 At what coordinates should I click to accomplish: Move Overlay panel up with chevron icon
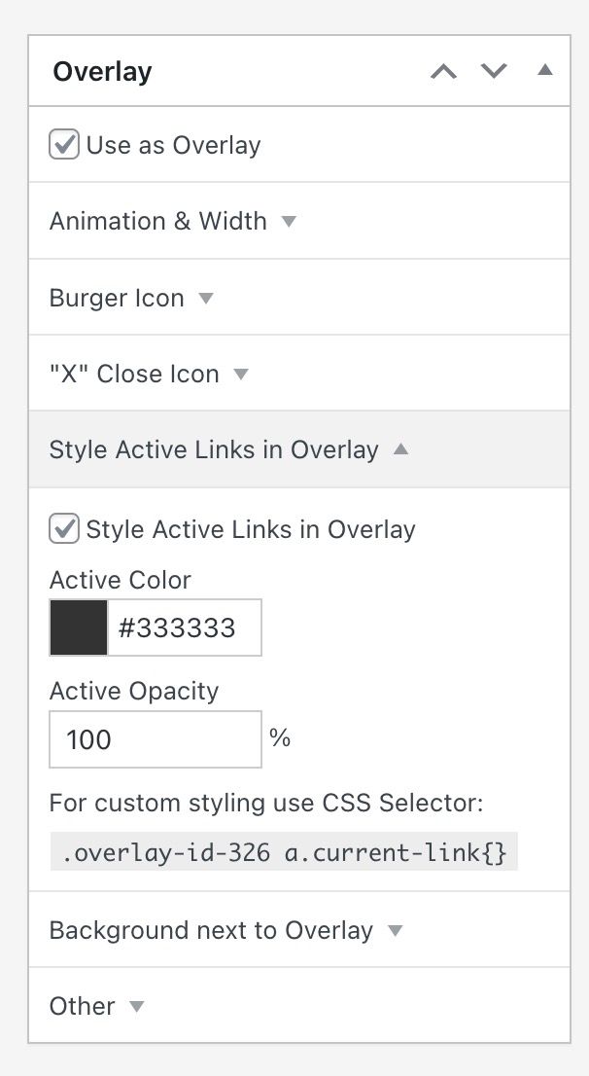click(x=443, y=72)
